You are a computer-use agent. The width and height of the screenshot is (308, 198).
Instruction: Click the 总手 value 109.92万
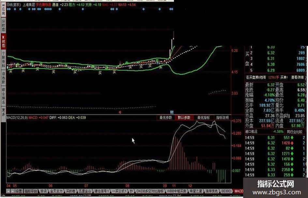click(267, 105)
